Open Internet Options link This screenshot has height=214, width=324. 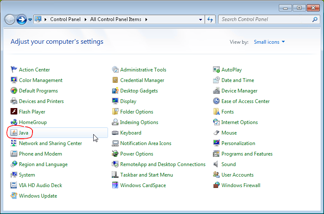(240, 122)
